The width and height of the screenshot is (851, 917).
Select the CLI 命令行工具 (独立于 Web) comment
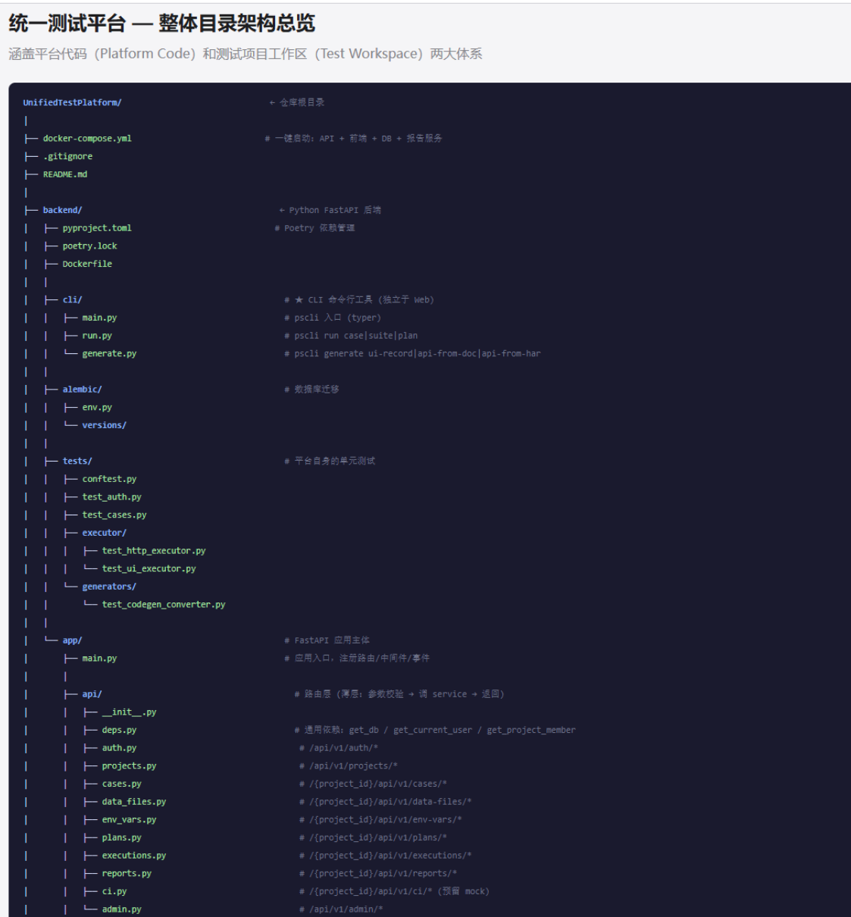(359, 300)
